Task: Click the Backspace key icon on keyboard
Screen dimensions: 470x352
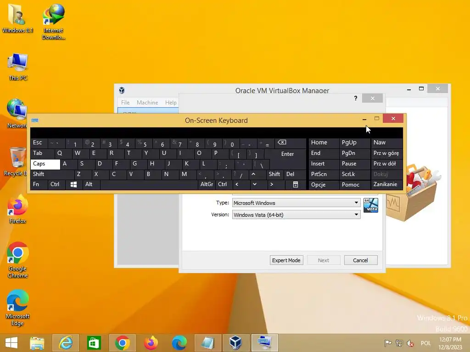Action: [x=289, y=143]
